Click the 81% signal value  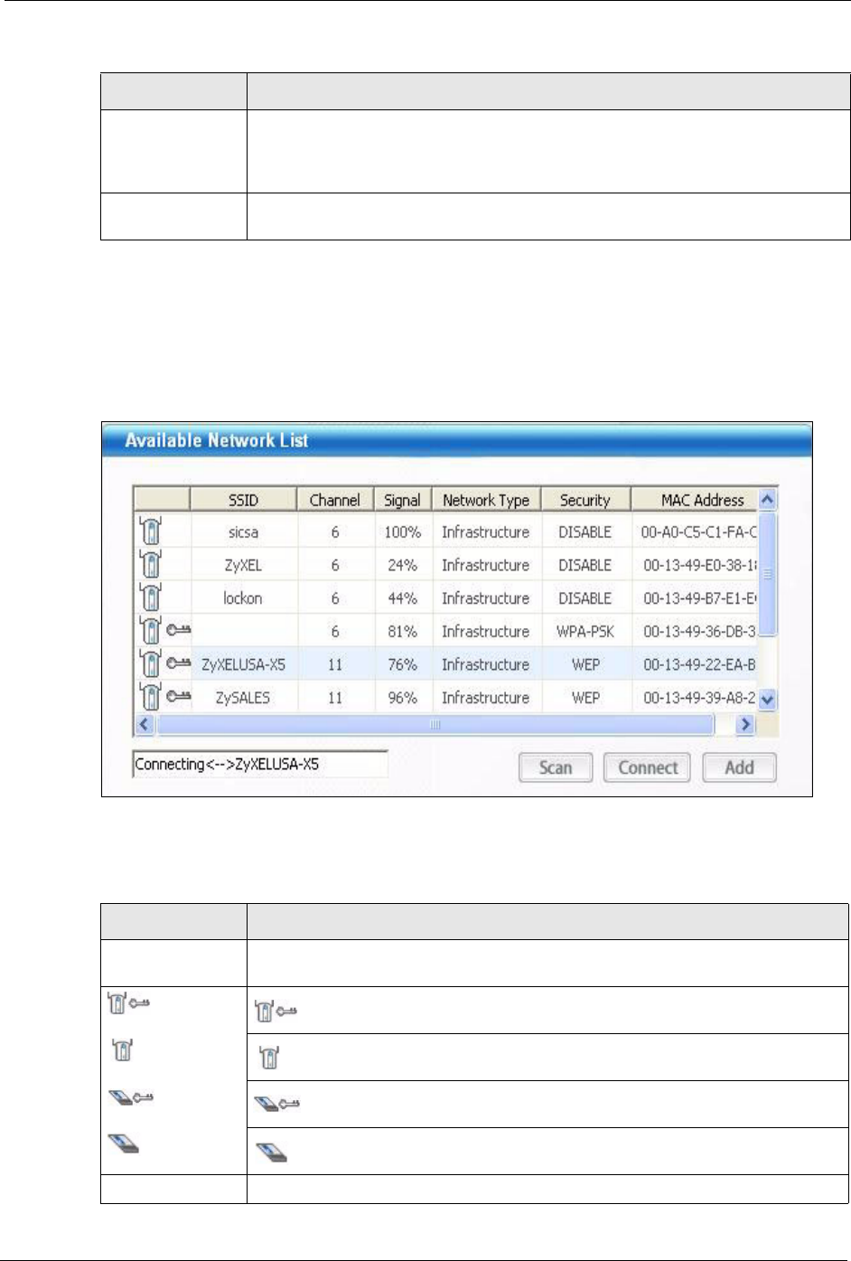pos(403,631)
